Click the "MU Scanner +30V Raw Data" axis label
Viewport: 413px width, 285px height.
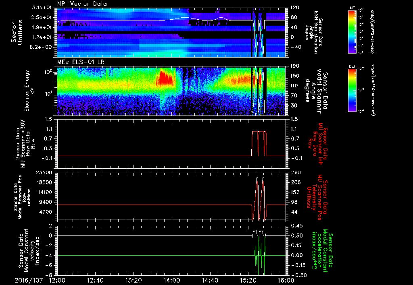pos(25,144)
